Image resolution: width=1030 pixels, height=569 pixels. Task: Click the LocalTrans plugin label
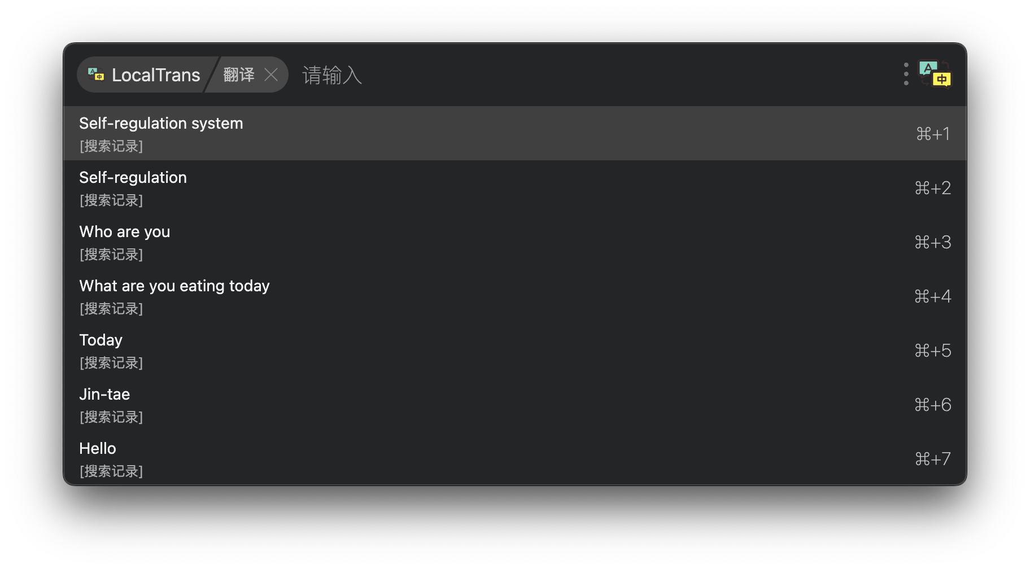coord(156,75)
